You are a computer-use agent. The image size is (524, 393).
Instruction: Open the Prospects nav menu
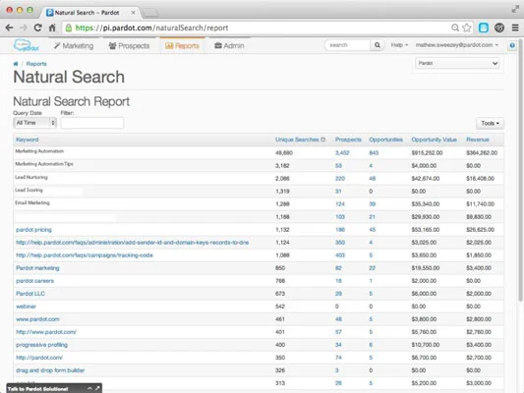(x=129, y=46)
